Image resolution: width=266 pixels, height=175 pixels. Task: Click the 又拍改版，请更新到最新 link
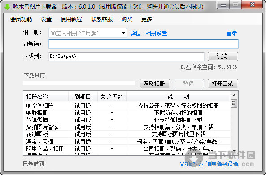point(209,164)
